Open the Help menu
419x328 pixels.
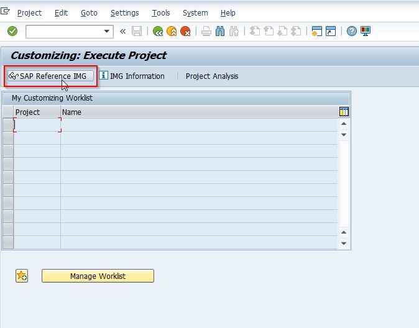[x=228, y=13]
